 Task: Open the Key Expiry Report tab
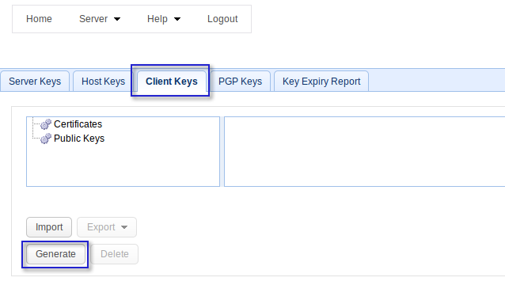[x=321, y=82]
